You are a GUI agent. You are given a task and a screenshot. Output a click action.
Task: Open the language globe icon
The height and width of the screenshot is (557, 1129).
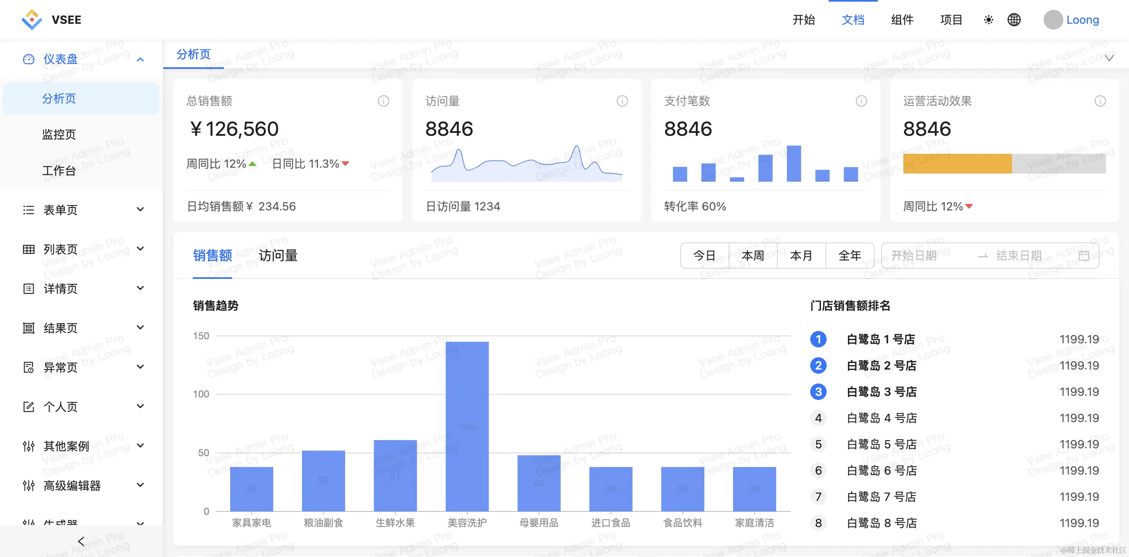tap(1014, 20)
